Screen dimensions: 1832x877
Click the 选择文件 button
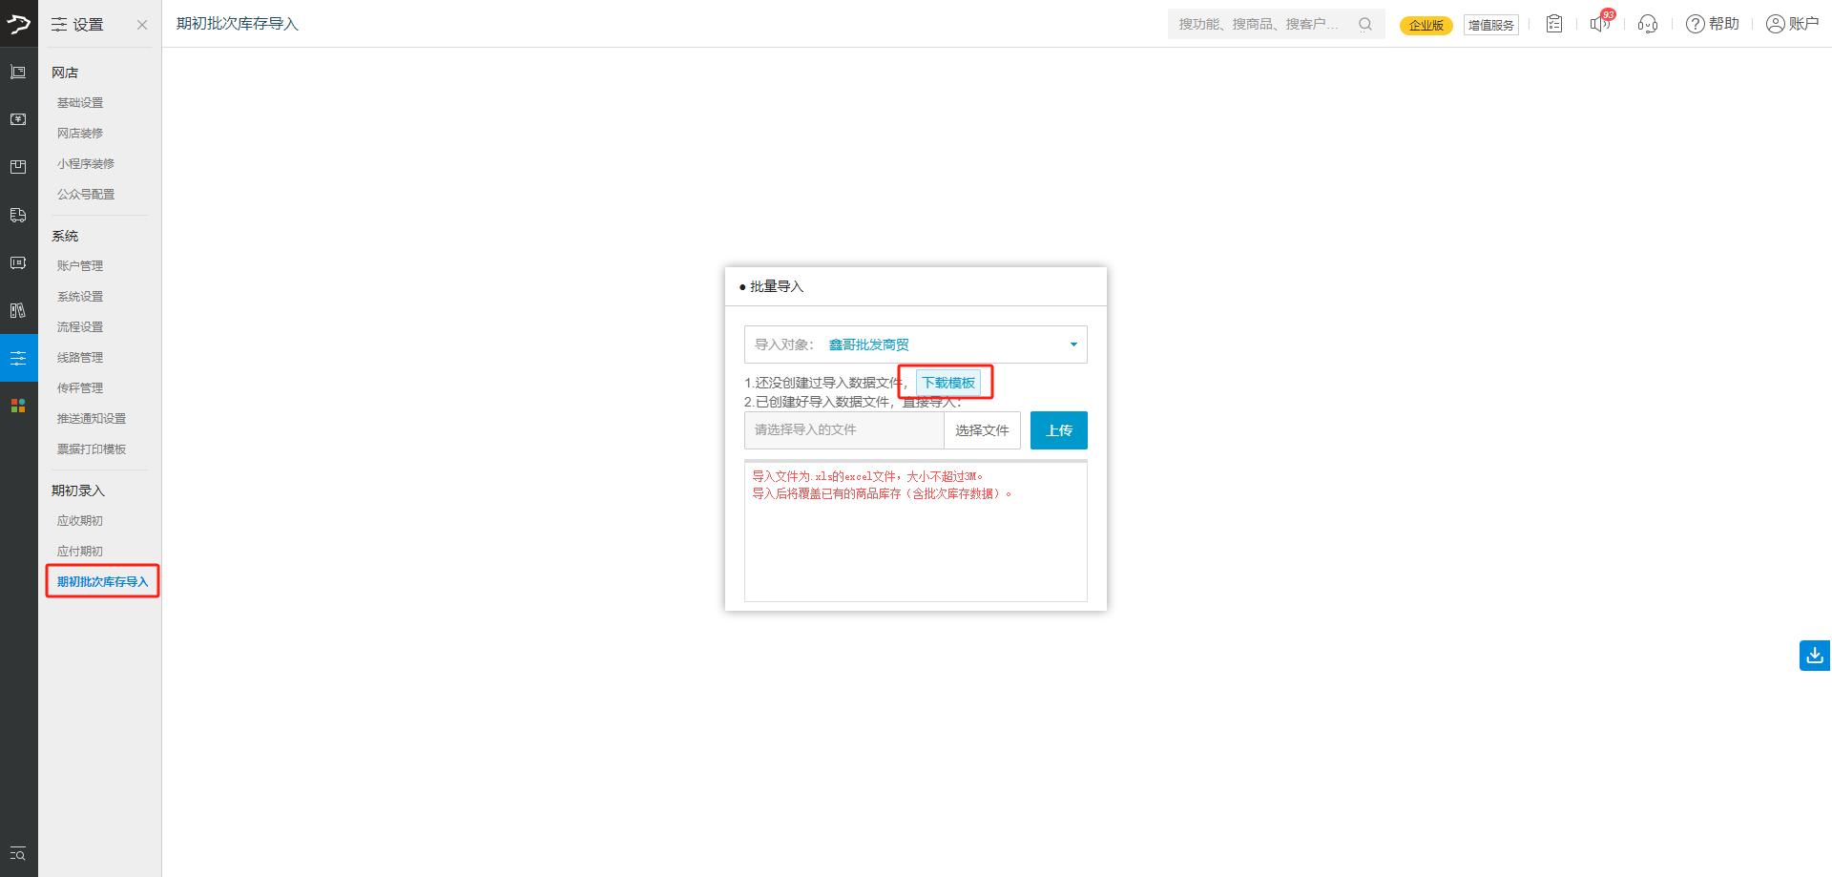click(982, 430)
